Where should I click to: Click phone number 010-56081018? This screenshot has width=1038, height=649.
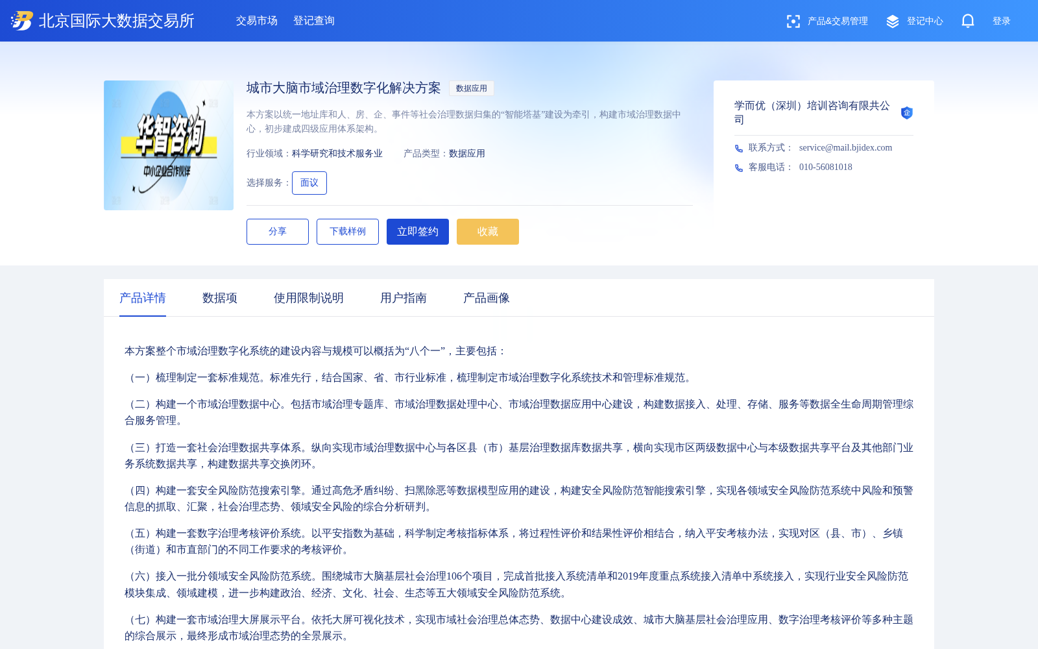tap(826, 167)
